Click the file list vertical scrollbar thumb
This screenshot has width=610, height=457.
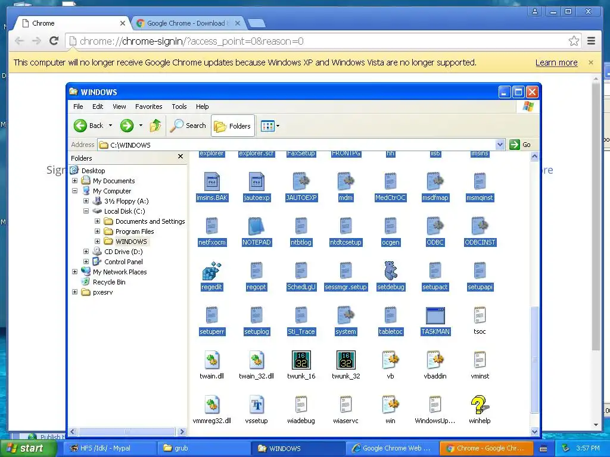tap(534, 360)
